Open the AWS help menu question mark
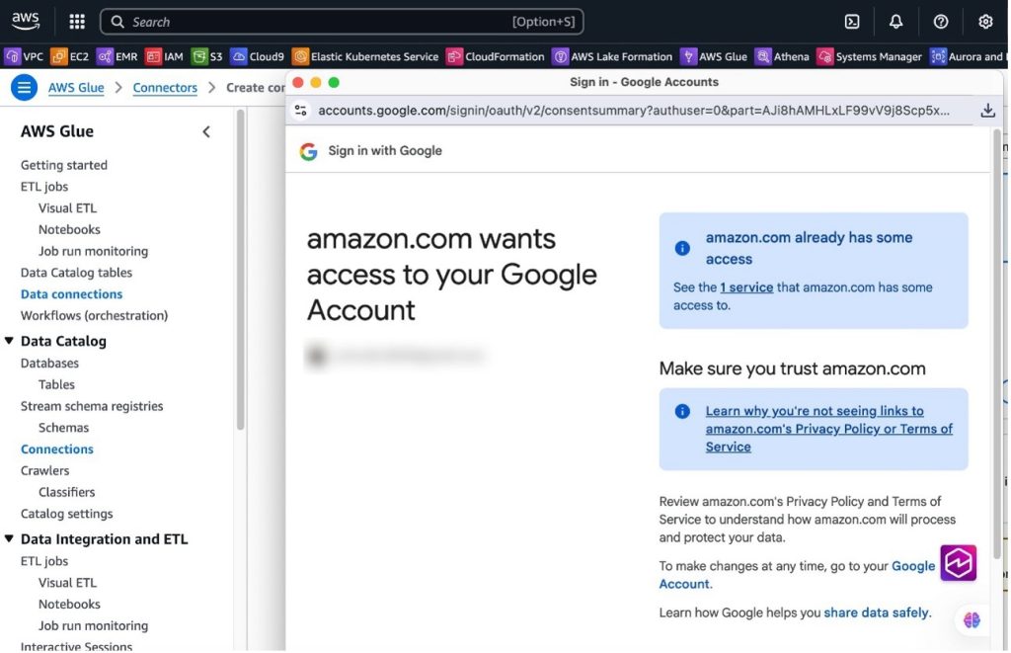Image resolution: width=1011 pixels, height=653 pixels. [940, 21]
